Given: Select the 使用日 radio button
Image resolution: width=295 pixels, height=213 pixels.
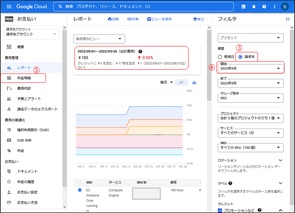Looking at the screenshot, I should pos(220,57).
